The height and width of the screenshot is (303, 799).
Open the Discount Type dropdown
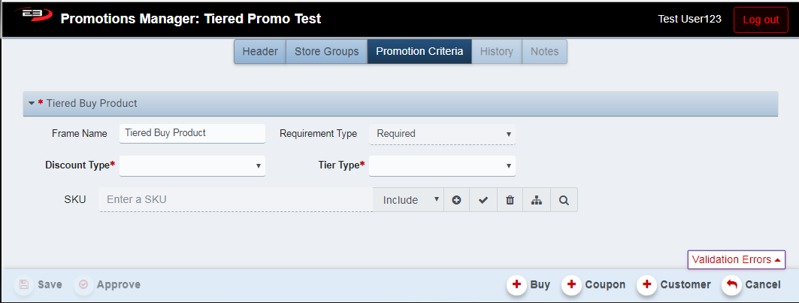192,165
